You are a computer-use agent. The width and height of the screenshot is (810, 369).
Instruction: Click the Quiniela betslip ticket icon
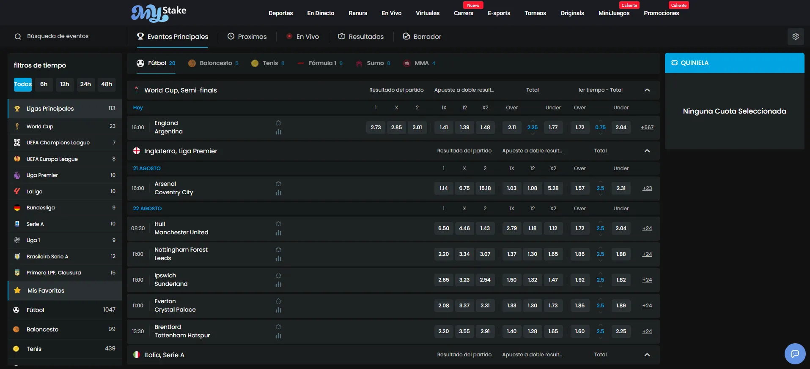click(x=674, y=63)
